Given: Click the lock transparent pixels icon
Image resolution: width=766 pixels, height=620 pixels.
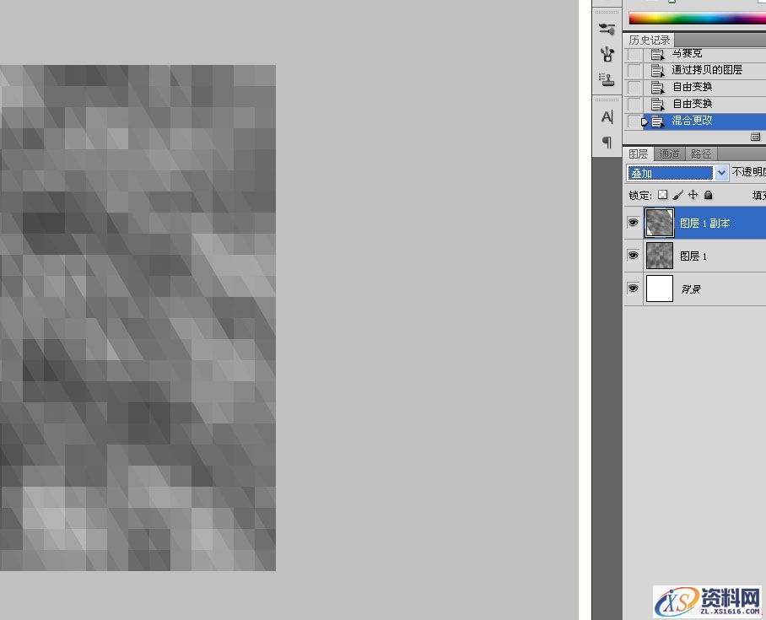Looking at the screenshot, I should point(662,195).
